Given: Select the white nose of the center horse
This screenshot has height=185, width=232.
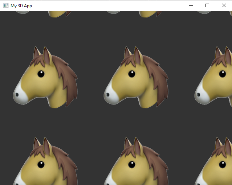Looking at the screenshot, I should click(110, 96).
